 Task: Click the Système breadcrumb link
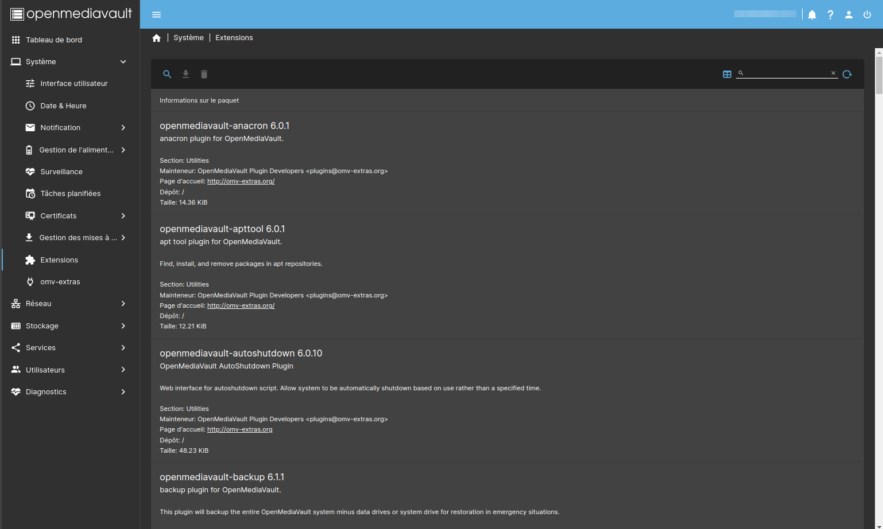(188, 38)
